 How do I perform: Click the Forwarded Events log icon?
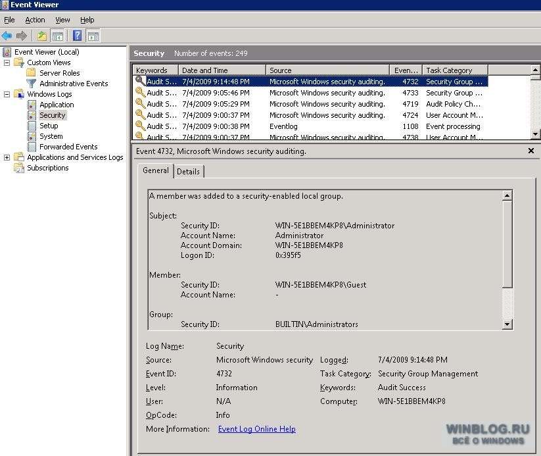coord(32,147)
